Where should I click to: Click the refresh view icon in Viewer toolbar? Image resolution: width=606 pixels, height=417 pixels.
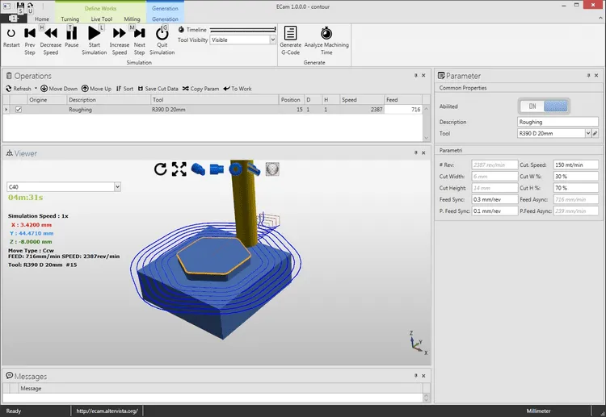[x=161, y=169]
